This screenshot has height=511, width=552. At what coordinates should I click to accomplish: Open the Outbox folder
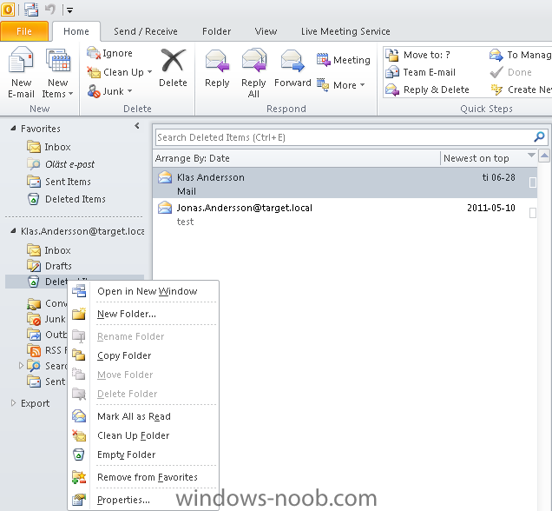click(47, 335)
